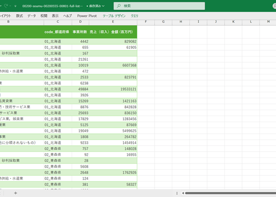Click the Redo arrow icon

coord(6,6)
